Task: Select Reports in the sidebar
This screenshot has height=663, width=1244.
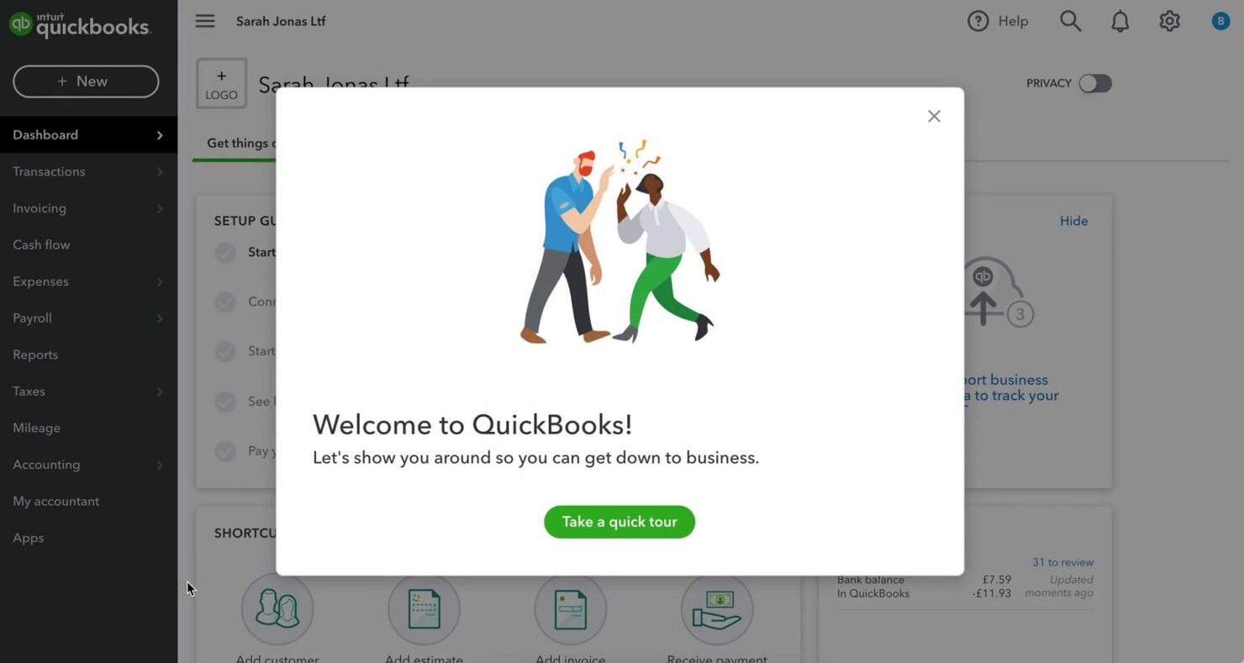Action: point(34,354)
